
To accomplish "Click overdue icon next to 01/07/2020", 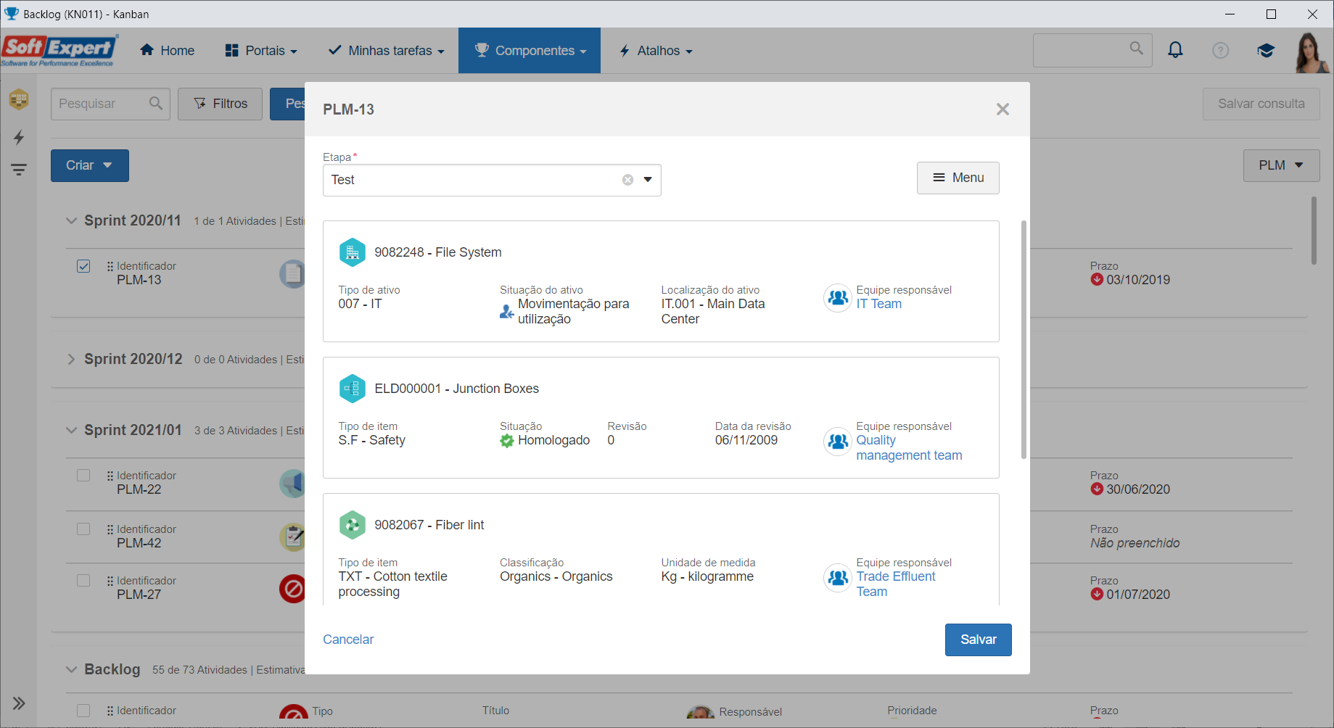I will [x=1097, y=595].
